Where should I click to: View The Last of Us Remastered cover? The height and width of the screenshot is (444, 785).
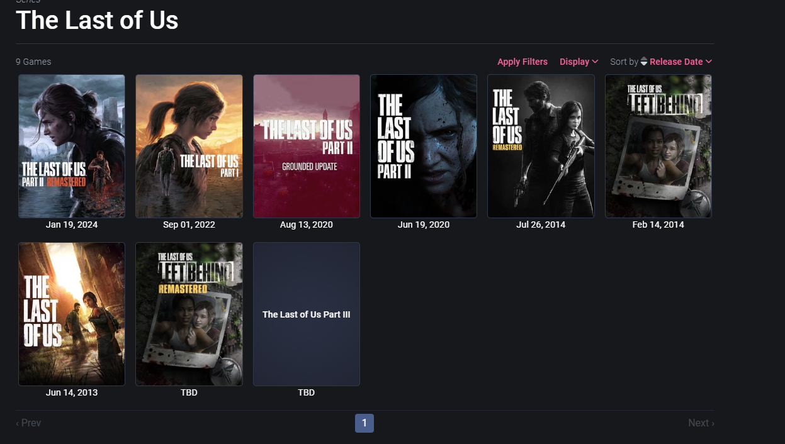coord(541,147)
